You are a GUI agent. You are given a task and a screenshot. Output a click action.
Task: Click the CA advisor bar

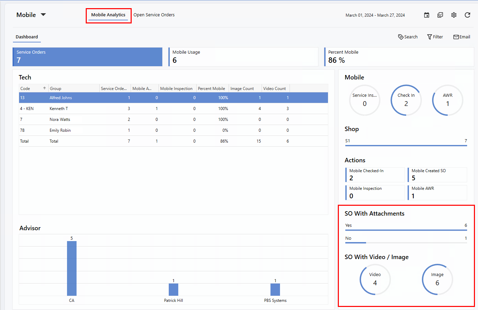[x=72, y=268]
